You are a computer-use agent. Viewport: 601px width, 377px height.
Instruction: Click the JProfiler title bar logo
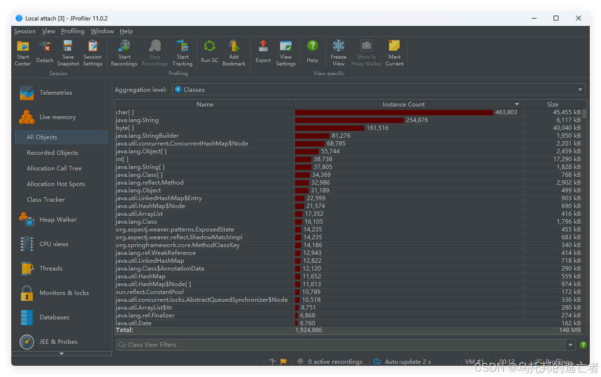point(19,18)
